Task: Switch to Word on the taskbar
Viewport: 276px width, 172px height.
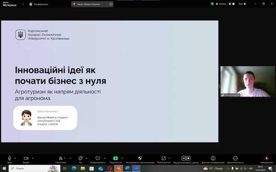Action: click(x=127, y=168)
